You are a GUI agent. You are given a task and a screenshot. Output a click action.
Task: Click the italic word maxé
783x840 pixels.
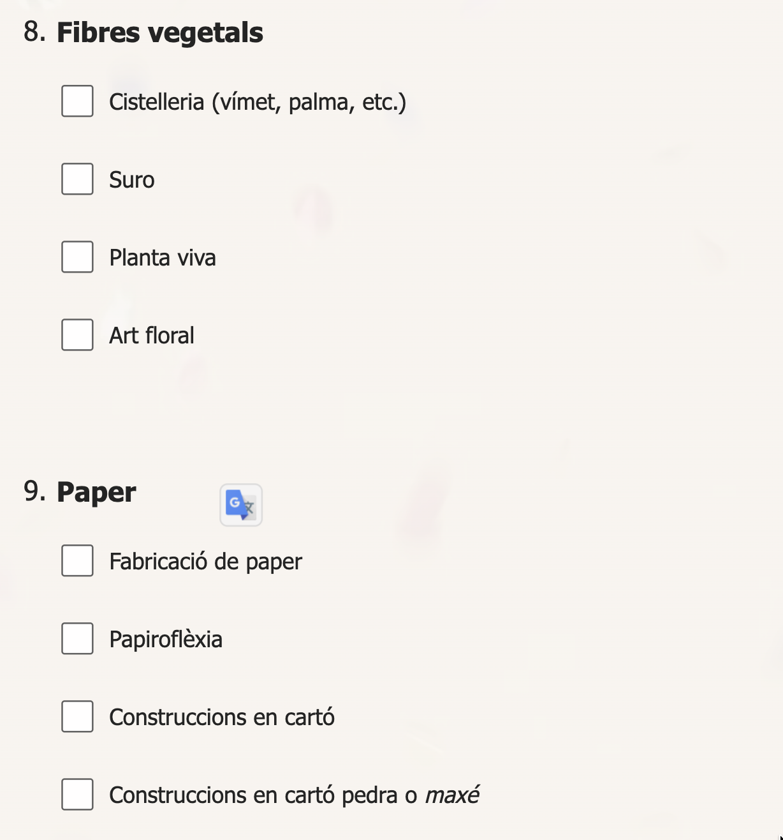(452, 795)
